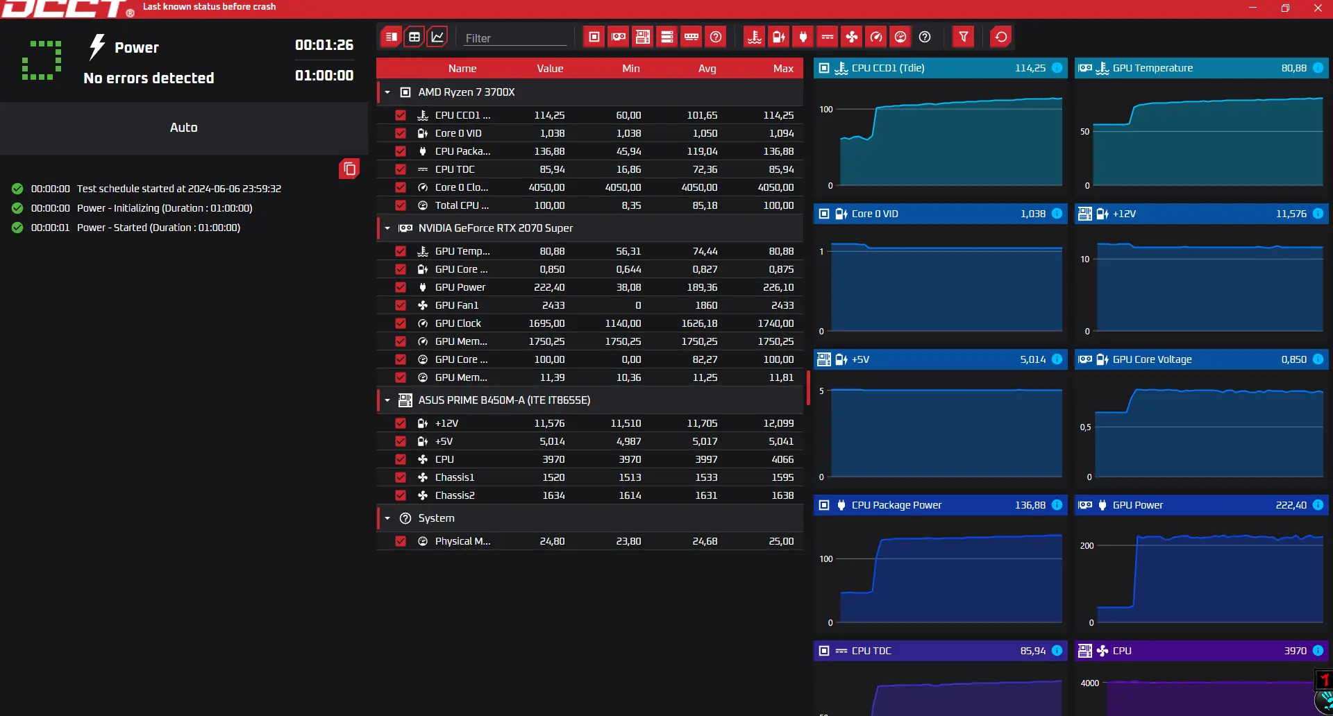Sort the table by Min column
Viewport: 1333px width, 716px height.
631,69
